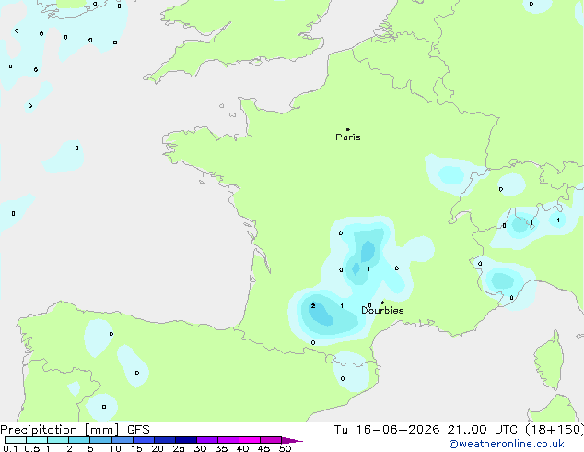Click the legend value 0.1

(x=10, y=448)
